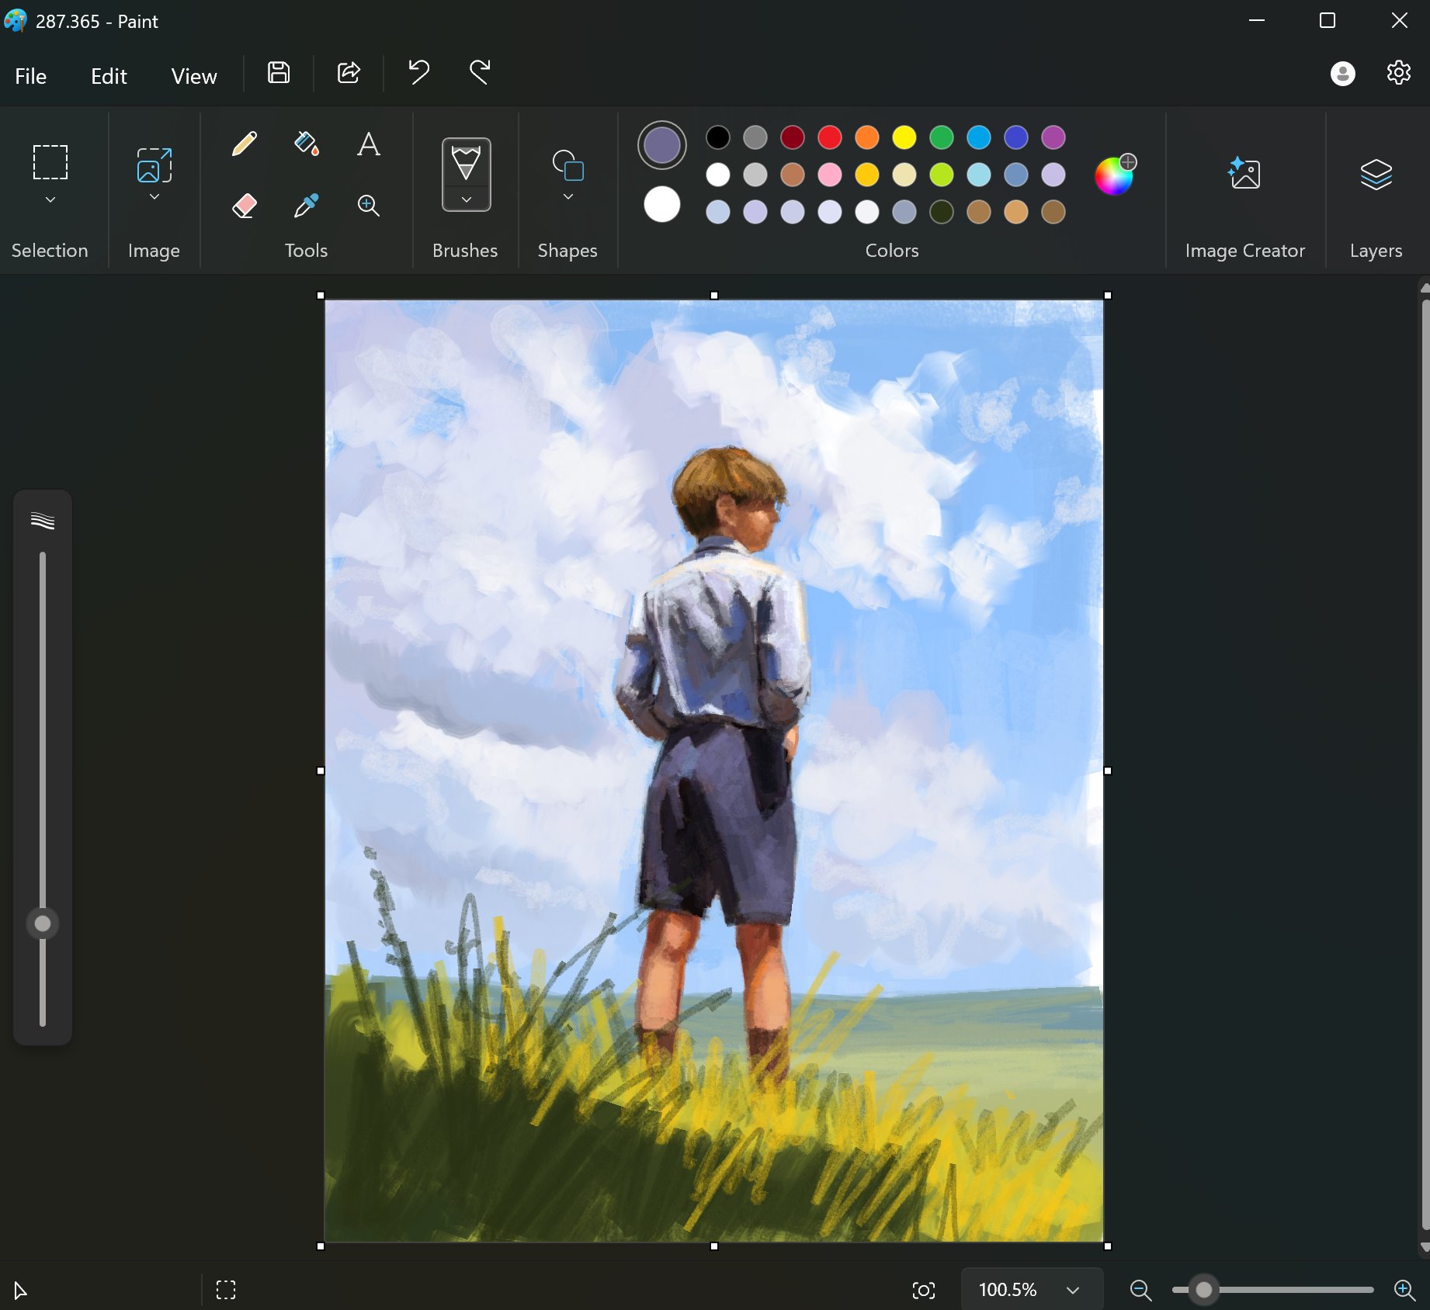Select the Magnifier tool
This screenshot has height=1310, width=1430.
tap(369, 206)
